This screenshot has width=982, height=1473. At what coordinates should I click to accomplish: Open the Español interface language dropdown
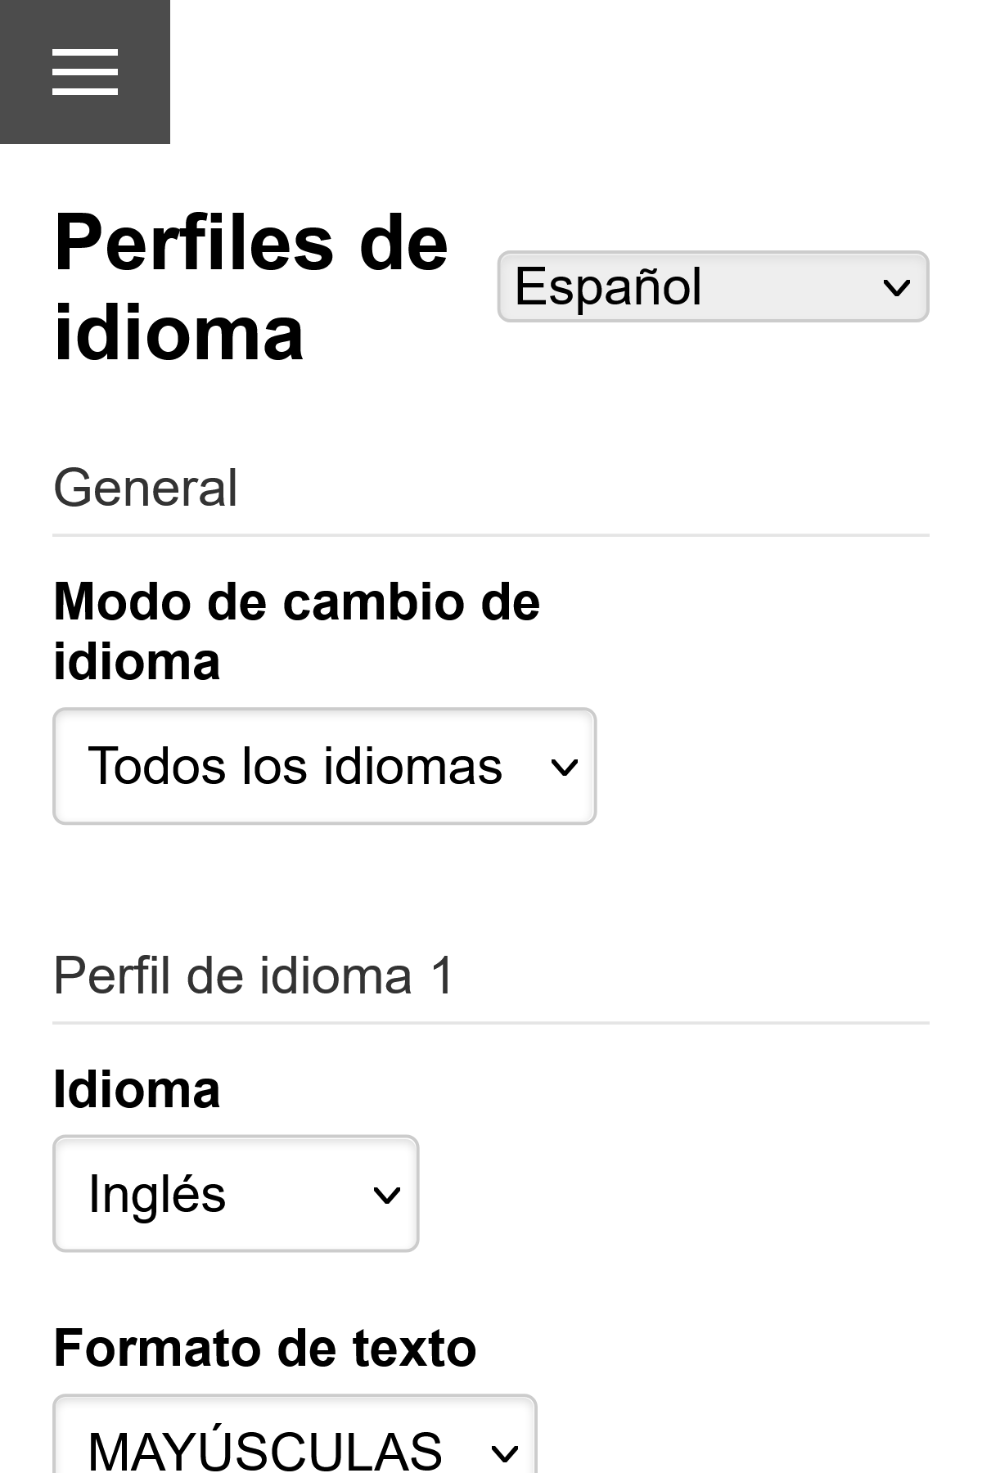pyautogui.click(x=712, y=286)
